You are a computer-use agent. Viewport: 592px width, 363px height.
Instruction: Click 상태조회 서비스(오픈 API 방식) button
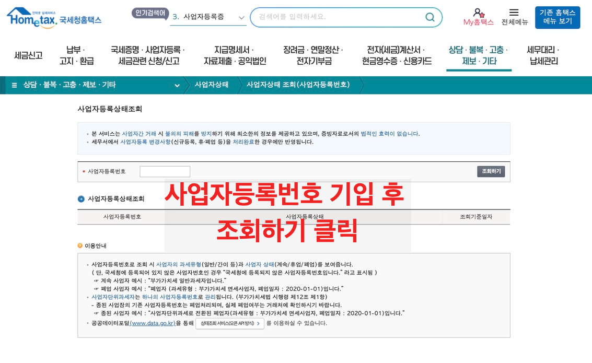(229, 323)
